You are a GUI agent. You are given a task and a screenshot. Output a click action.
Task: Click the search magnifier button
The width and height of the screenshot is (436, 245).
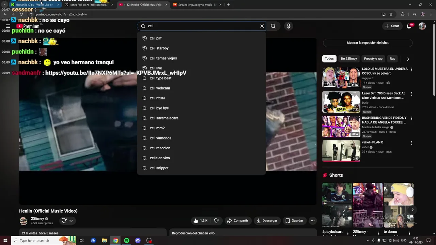273,26
